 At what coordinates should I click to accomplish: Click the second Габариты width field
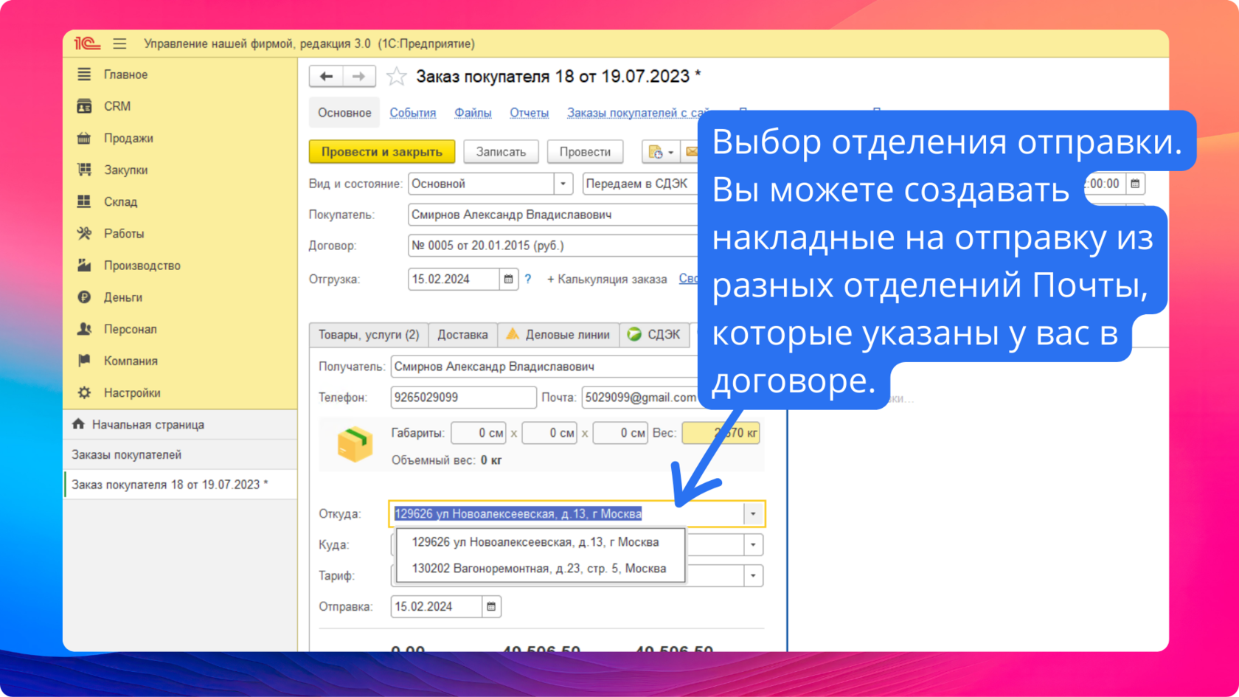tap(549, 433)
